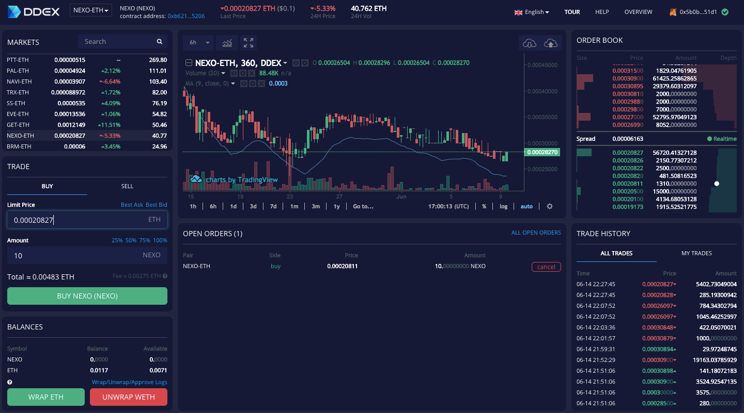744x413 pixels.
Task: Click the fullscreen expand chart icon
Action: tap(248, 42)
